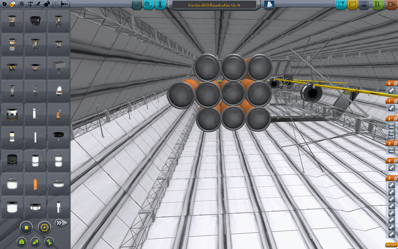Screen dimensions: 398x249
Task: Pick the black four-nozzle cluster engine below
Action: [x=12, y=161]
